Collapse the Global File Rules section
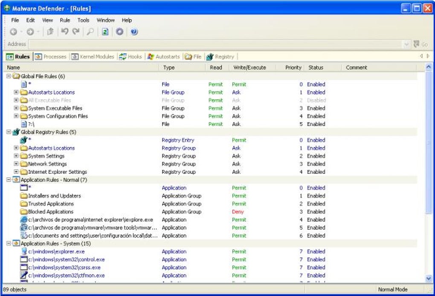 click(9, 76)
